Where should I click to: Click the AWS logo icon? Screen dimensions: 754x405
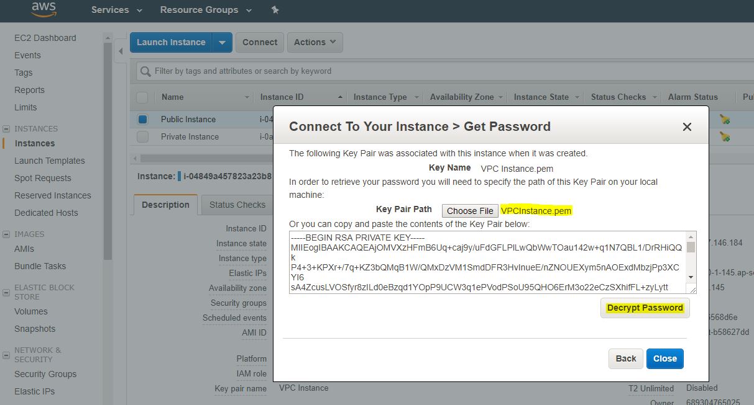tap(43, 9)
